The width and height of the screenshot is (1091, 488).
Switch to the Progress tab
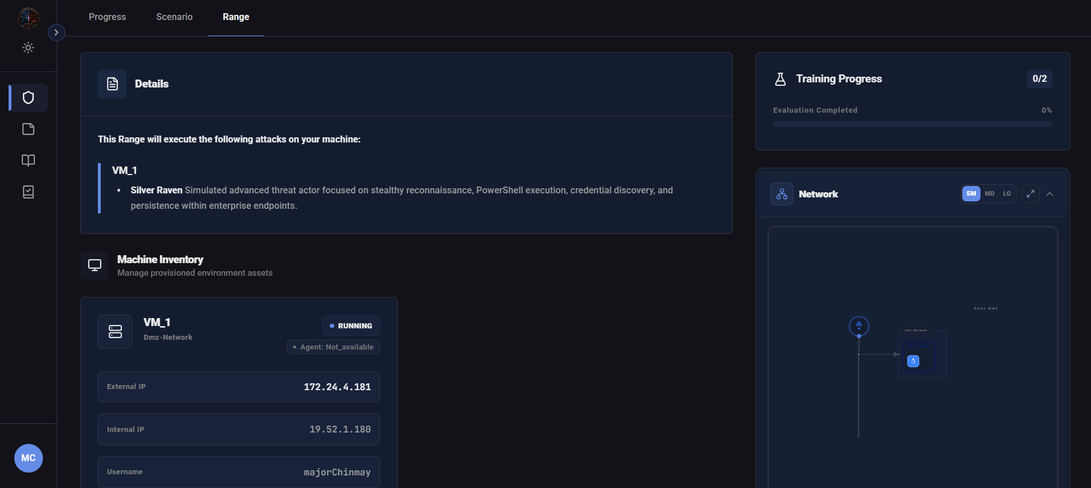pyautogui.click(x=107, y=17)
